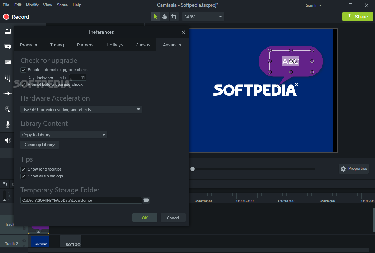Click the timeline zoom slider handle

click(x=4, y=200)
